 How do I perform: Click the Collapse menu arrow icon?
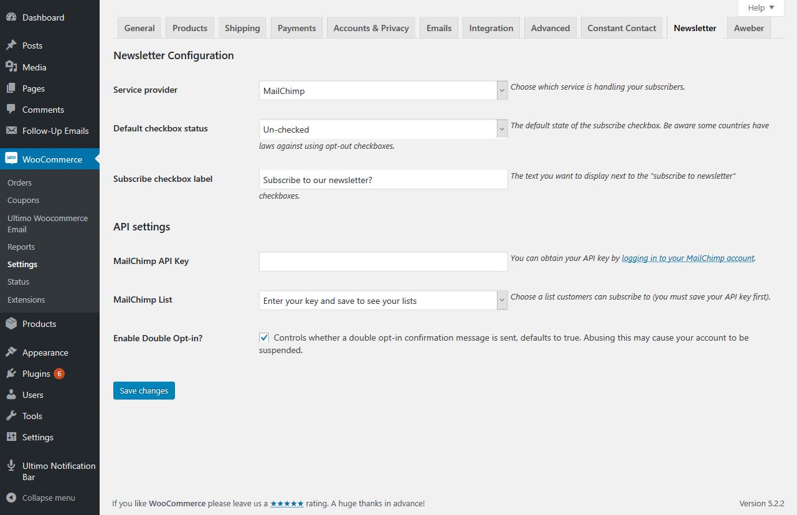pyautogui.click(x=11, y=498)
